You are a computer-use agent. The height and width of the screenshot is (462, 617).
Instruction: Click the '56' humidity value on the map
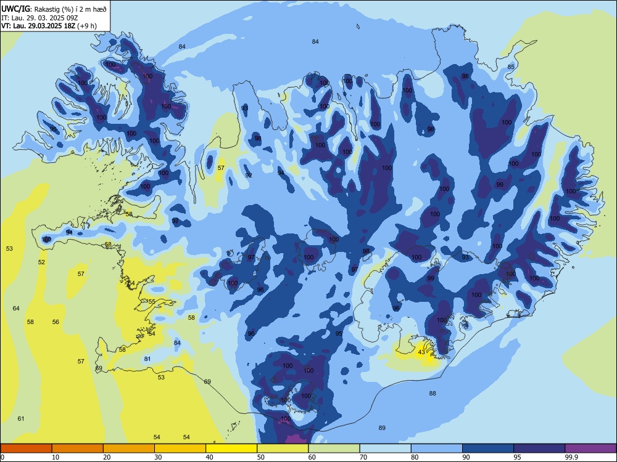tap(56, 322)
